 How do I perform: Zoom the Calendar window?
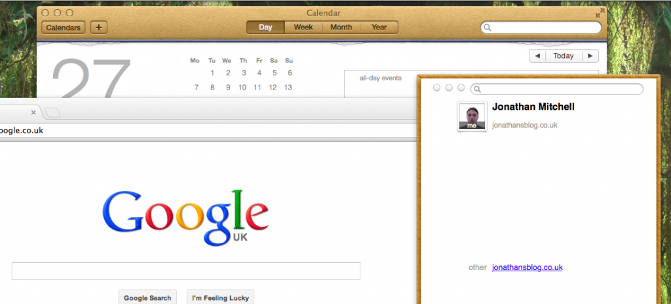pos(69,13)
